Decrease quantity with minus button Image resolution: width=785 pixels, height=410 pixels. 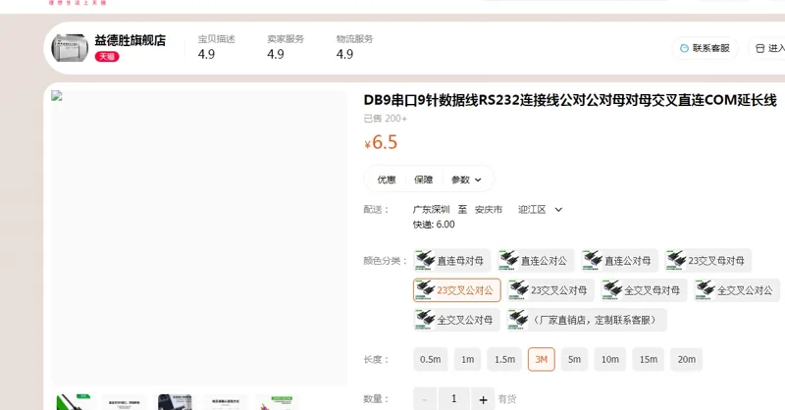tap(425, 399)
